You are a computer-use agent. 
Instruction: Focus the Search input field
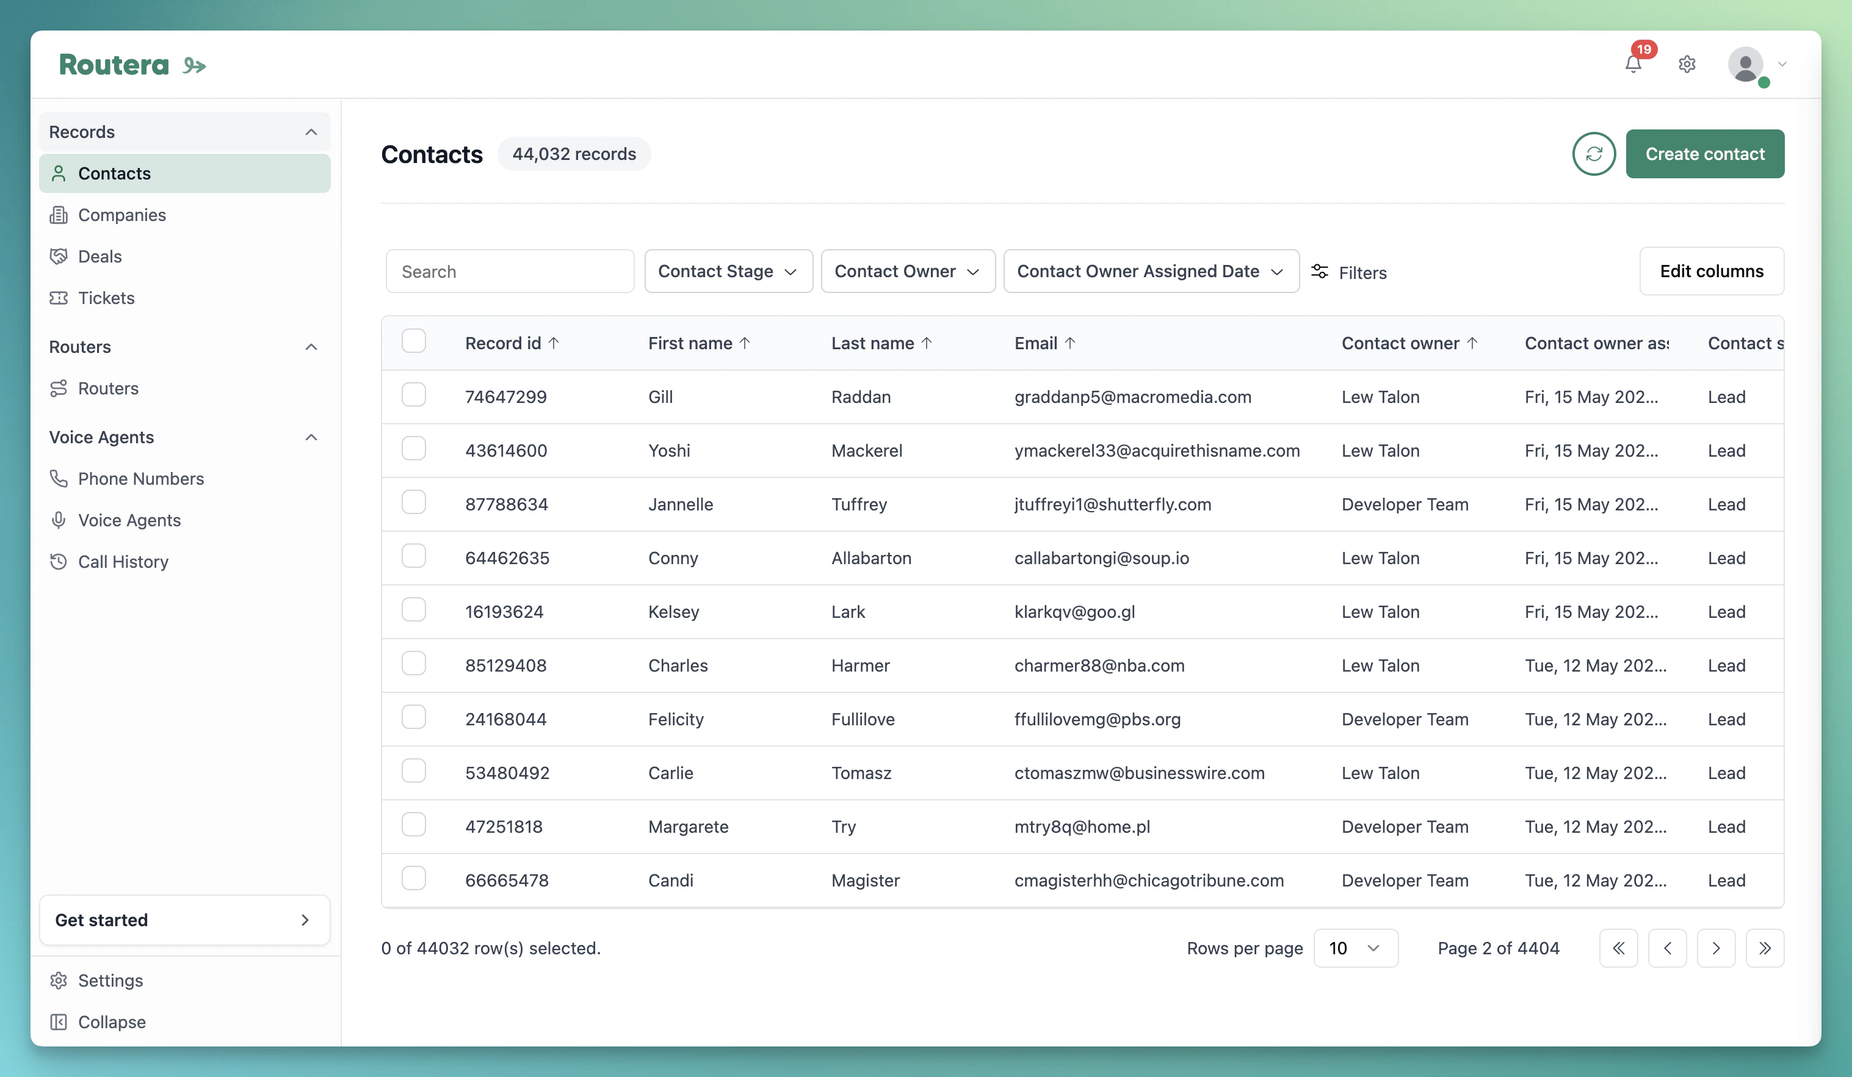point(510,271)
